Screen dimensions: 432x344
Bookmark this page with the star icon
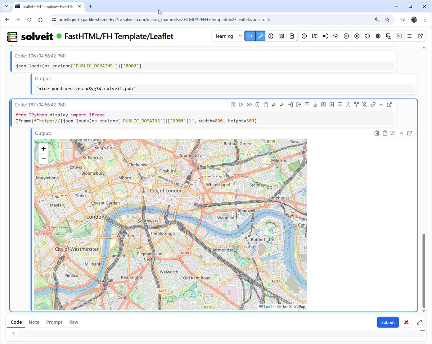coord(387,19)
